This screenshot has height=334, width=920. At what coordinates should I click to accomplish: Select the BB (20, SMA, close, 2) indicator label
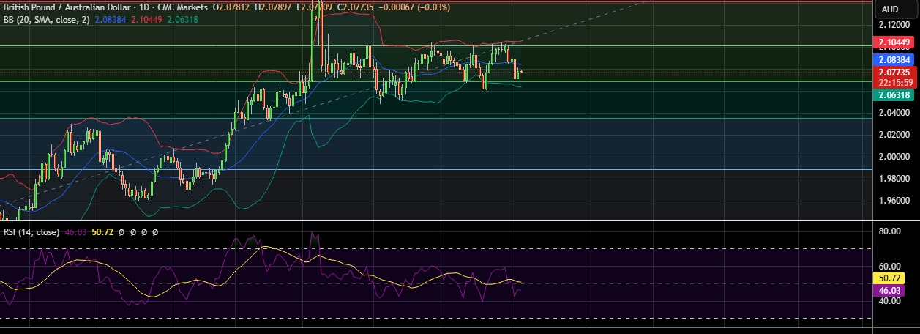pos(45,20)
